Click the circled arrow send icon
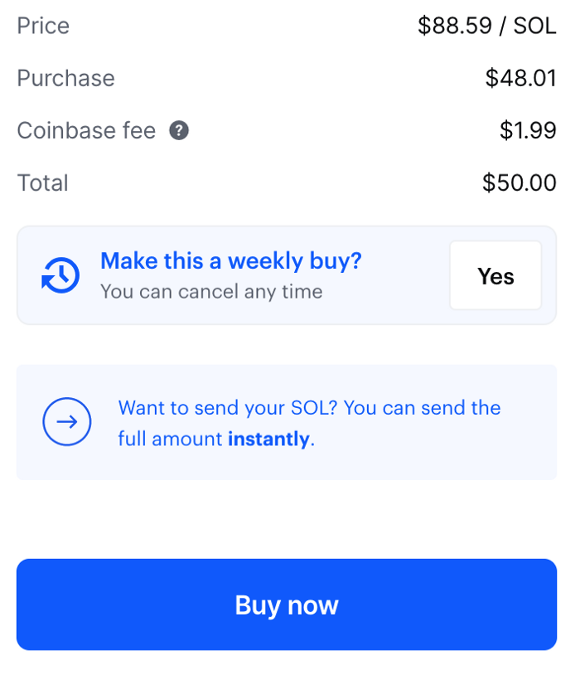The width and height of the screenshot is (580, 675). pos(66,421)
